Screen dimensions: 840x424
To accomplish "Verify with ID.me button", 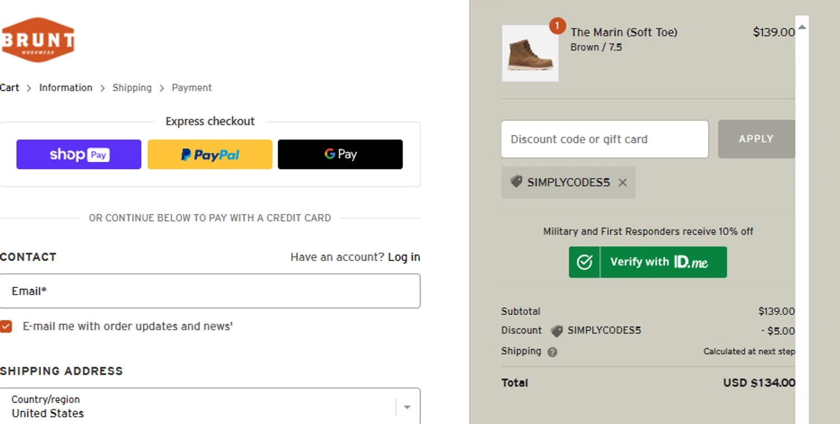I will [x=648, y=262].
